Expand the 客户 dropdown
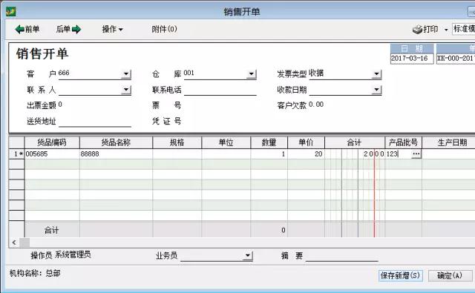This screenshot has width=475, height=293. [126, 74]
